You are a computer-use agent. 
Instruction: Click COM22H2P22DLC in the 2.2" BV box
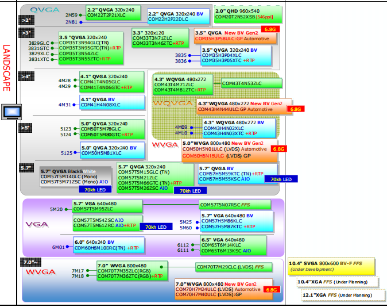point(168,19)
